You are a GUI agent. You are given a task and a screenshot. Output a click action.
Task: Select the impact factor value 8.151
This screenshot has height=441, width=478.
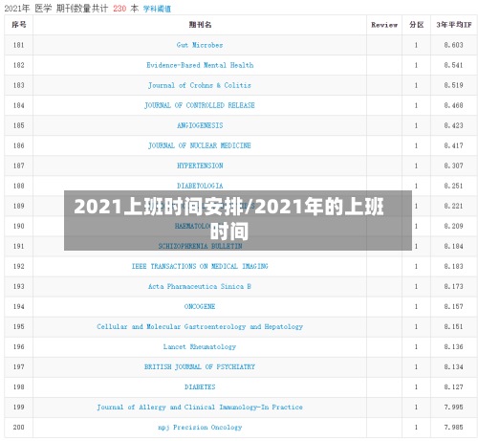(453, 326)
